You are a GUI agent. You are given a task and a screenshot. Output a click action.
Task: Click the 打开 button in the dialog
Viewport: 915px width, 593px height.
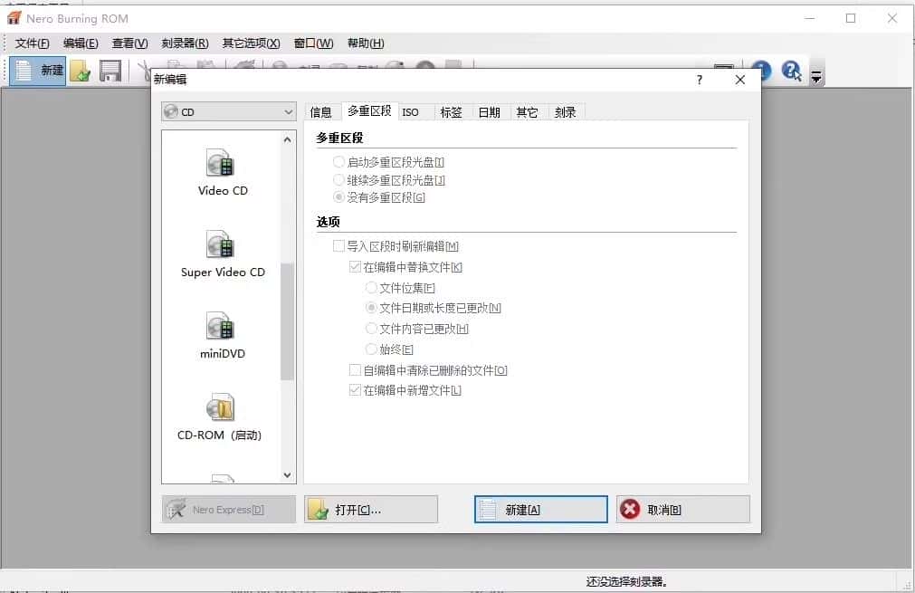[x=370, y=509]
